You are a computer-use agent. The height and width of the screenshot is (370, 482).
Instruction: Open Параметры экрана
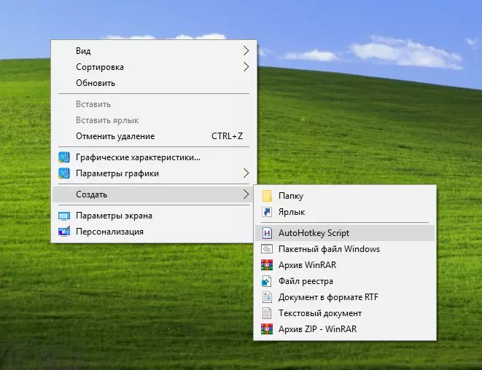pyautogui.click(x=152, y=216)
